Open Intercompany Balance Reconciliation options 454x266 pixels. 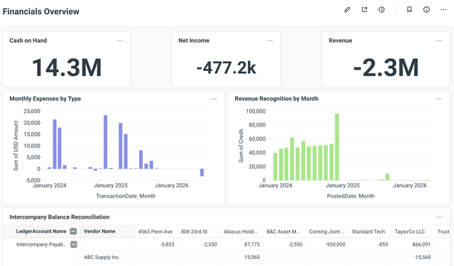click(439, 217)
